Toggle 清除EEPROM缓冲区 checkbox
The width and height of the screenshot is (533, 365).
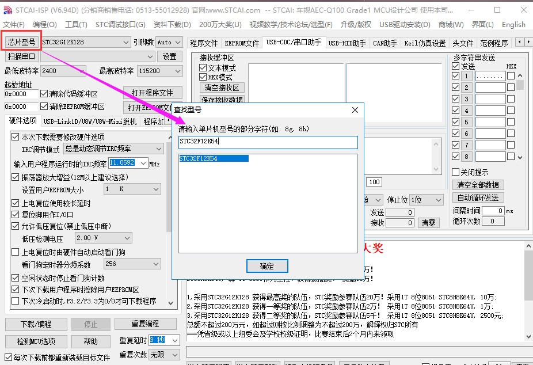tap(44, 107)
